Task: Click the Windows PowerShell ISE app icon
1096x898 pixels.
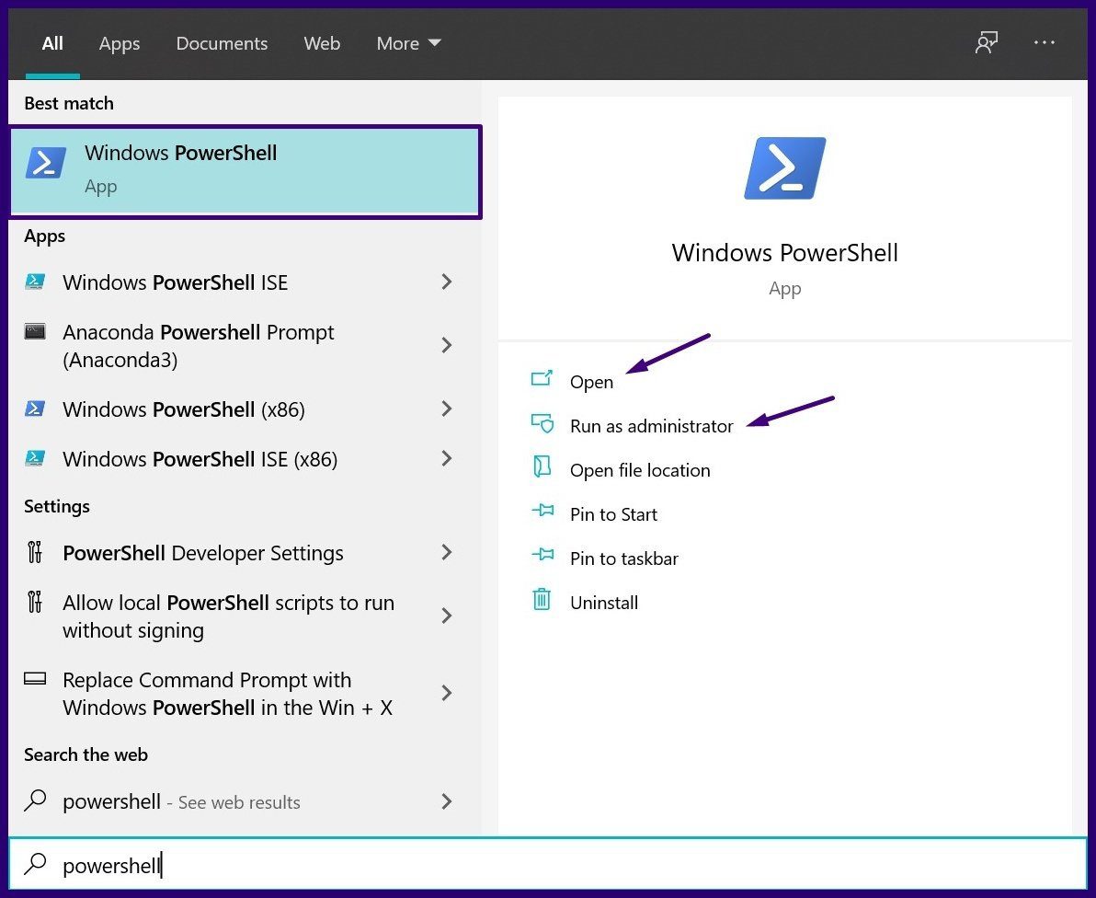Action: [35, 282]
